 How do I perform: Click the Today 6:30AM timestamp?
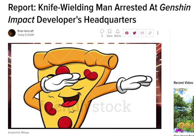point(26,35)
